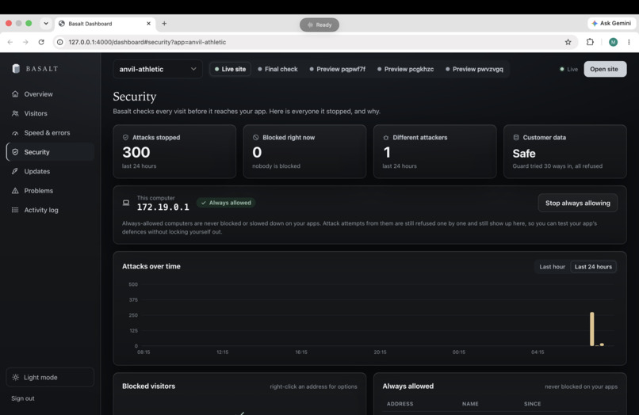The image size is (639, 415).
Task: Click the sun icon beside Light mode
Action: pyautogui.click(x=16, y=378)
